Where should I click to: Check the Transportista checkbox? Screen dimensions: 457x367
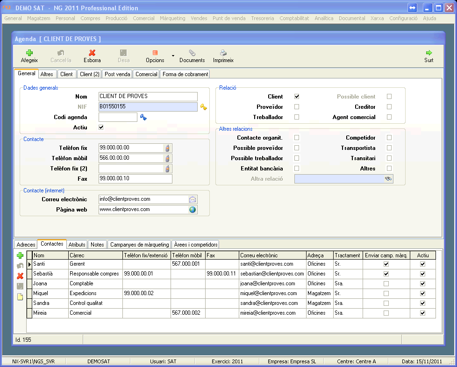click(x=389, y=148)
